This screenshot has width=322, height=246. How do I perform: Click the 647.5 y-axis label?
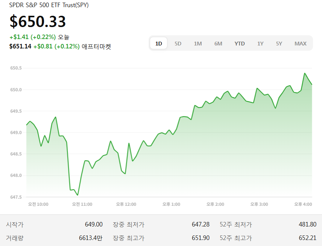(16, 197)
